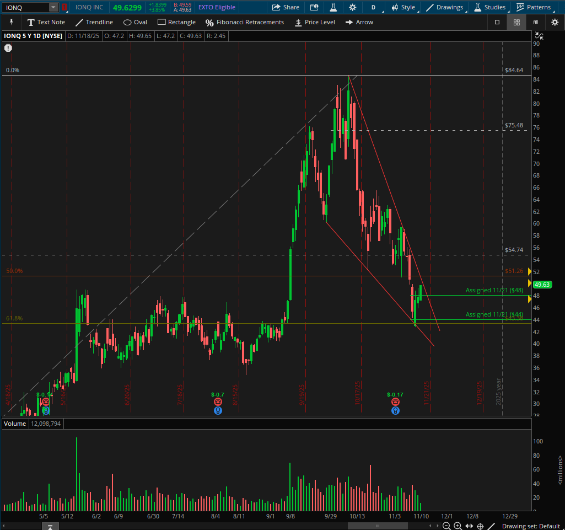The image size is (565, 530).
Task: Open the Studies menu
Action: [489, 8]
